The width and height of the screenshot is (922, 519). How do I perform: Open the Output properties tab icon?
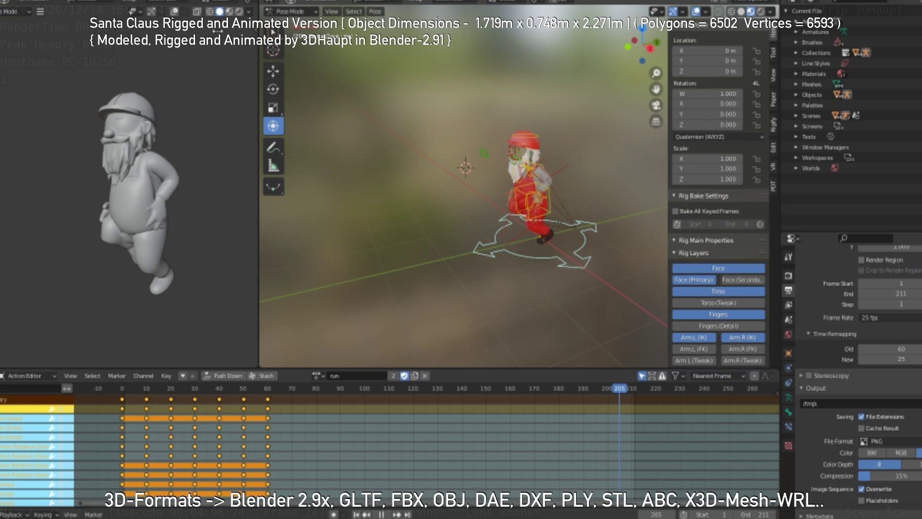(x=789, y=290)
